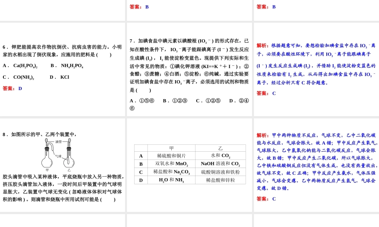Viewport: 379px width, 227px height.
Task: Click the answer B text in the top middle slide
Action: click(139, 7)
